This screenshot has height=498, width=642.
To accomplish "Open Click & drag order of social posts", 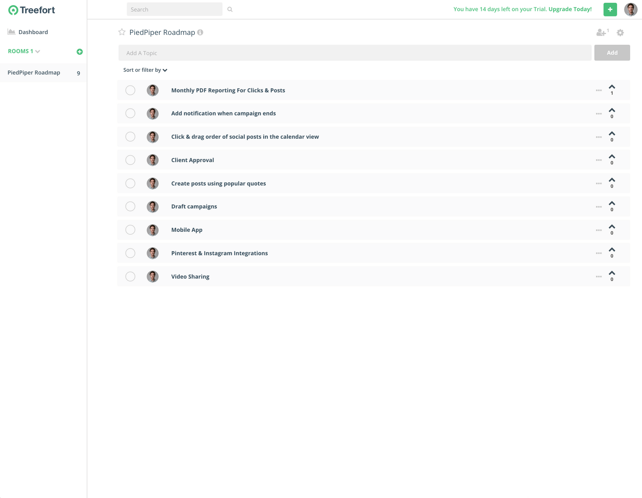I will (x=245, y=137).
